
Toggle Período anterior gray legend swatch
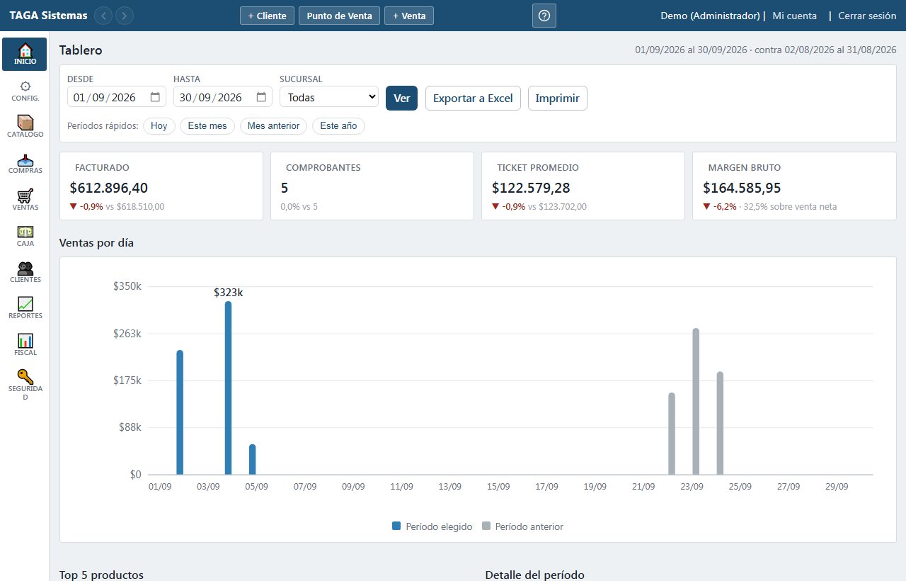486,526
